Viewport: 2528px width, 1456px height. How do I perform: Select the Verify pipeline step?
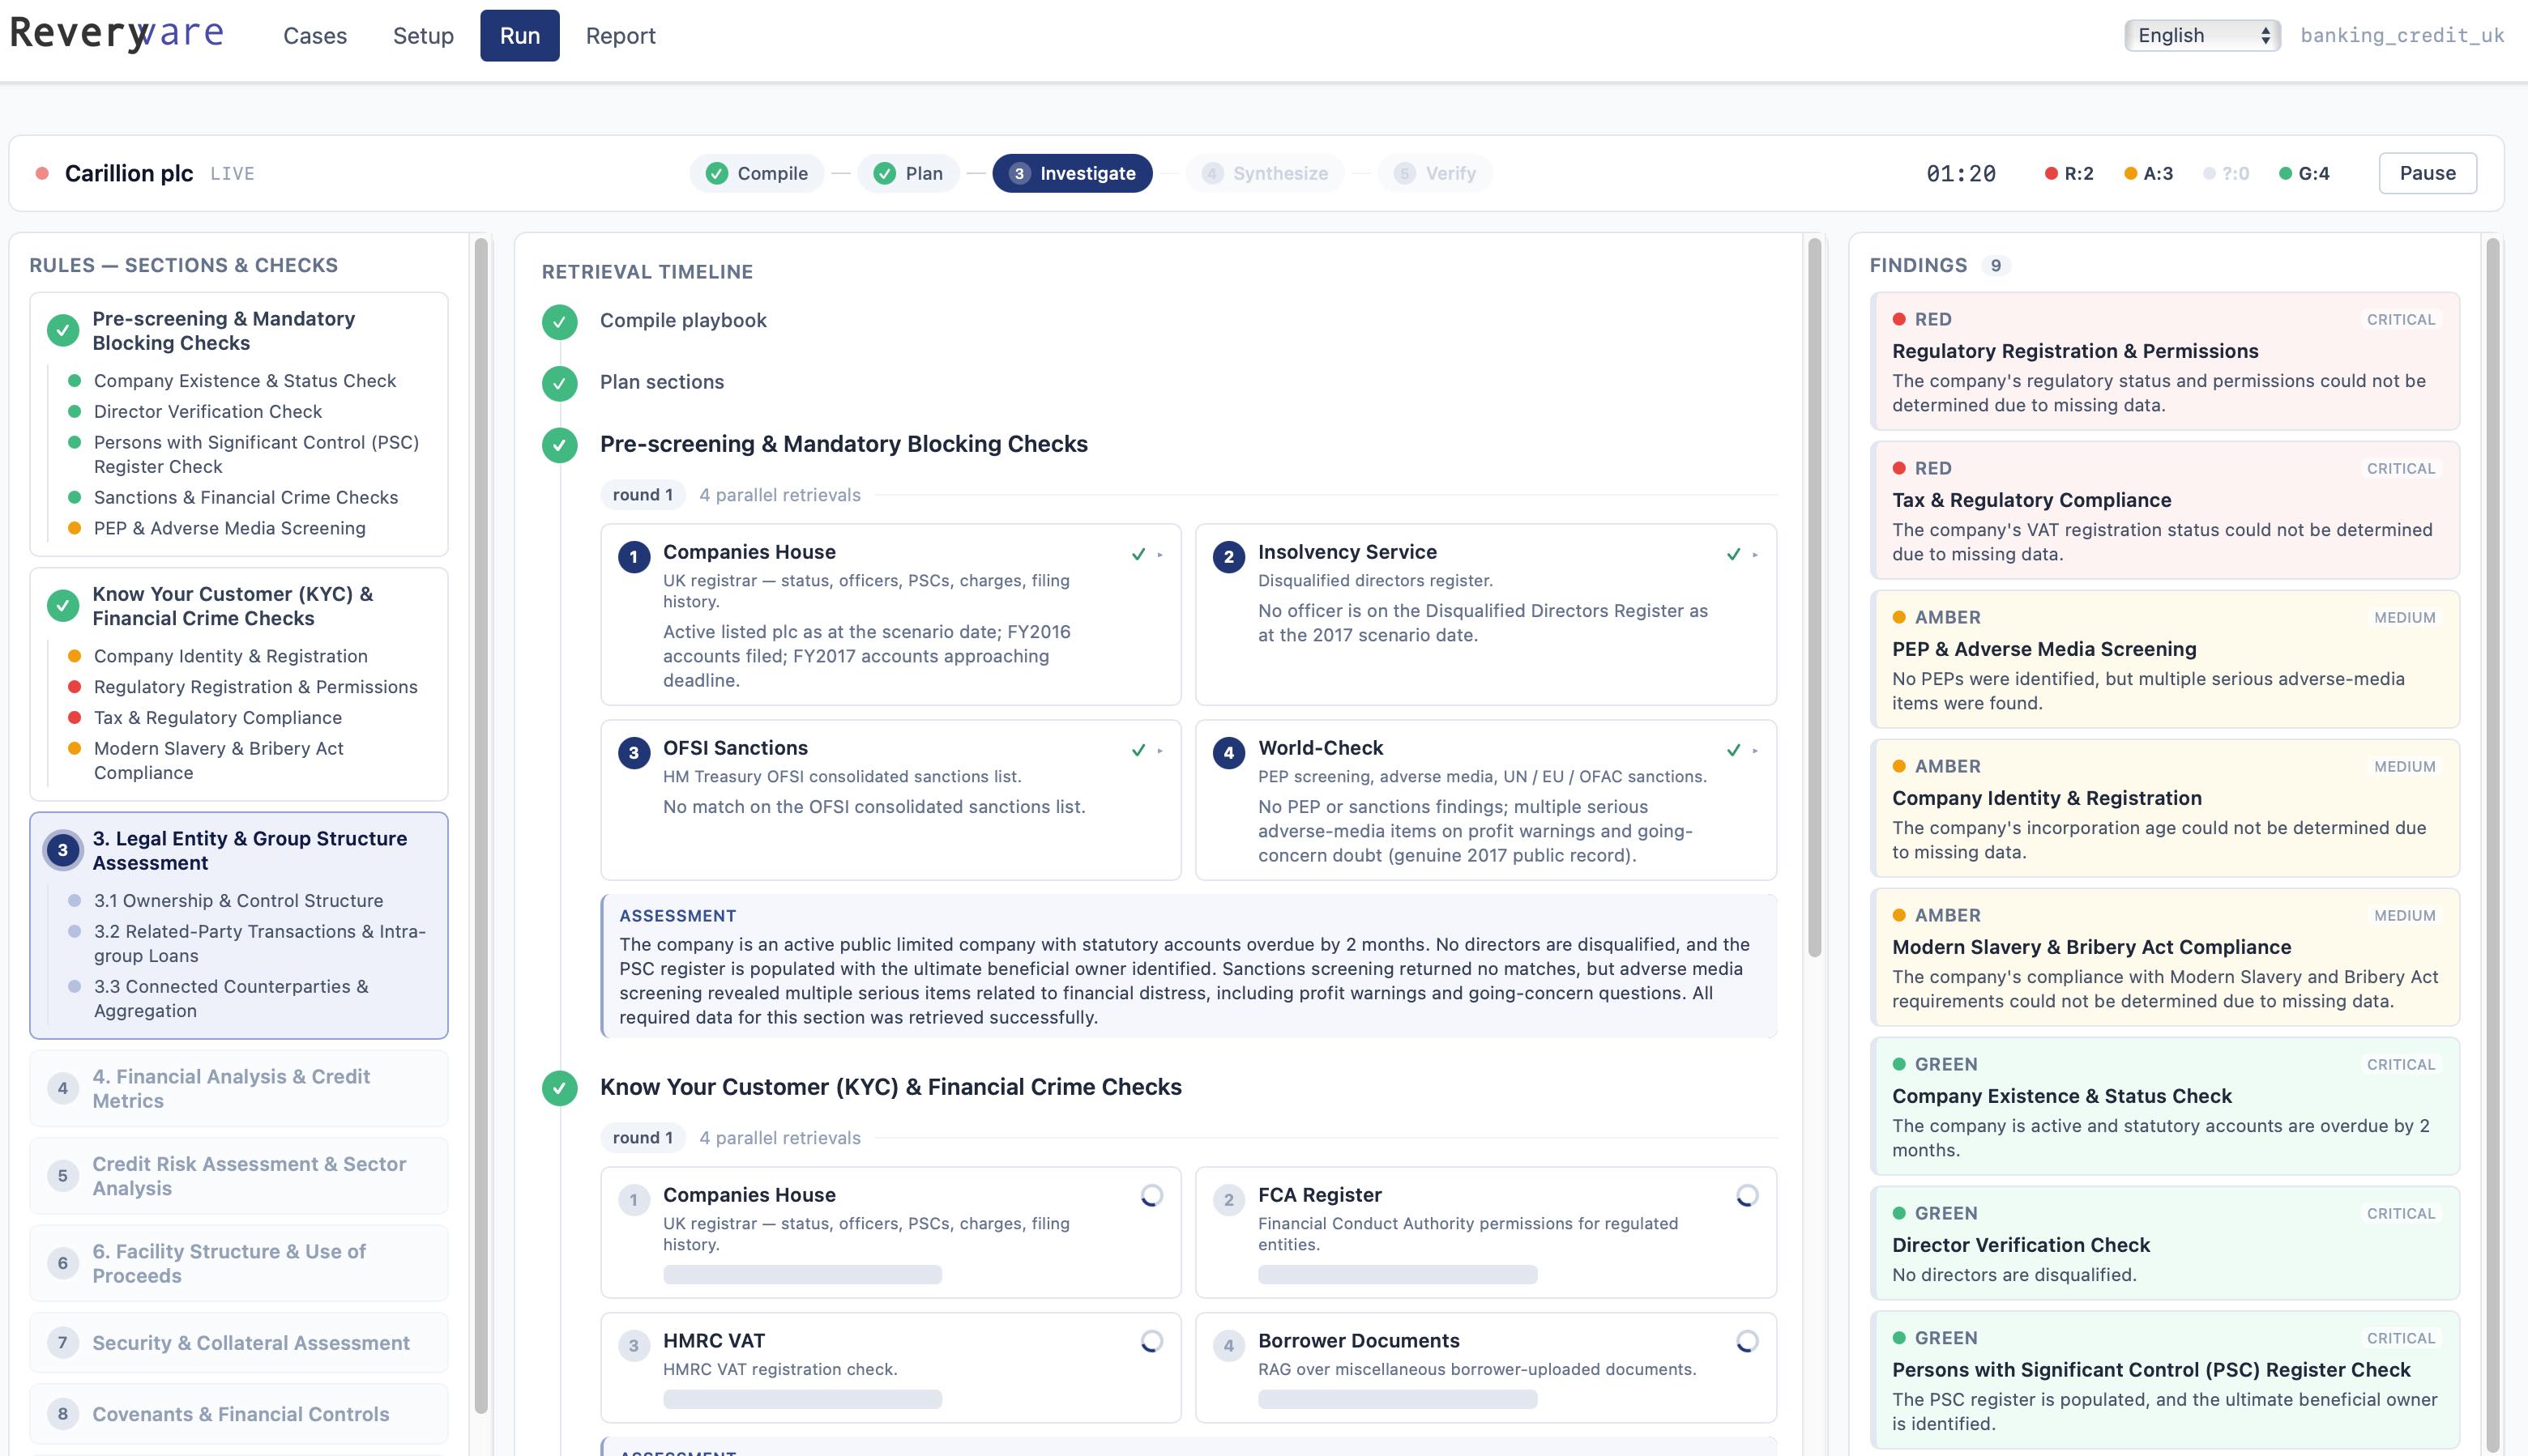tap(1435, 173)
